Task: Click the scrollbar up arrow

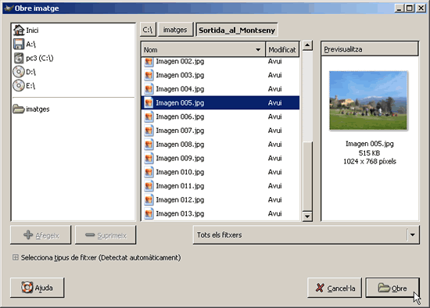Action: click(307, 45)
